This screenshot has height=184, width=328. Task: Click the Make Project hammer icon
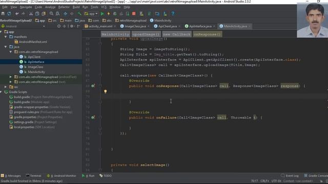pyautogui.click(x=79, y=14)
